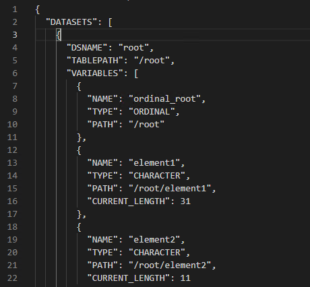The image size is (310, 287).
Task: Click the "root" value on line 4
Action: pos(133,48)
